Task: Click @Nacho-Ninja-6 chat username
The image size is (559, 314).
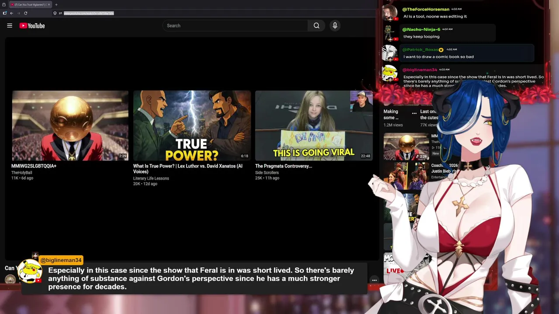Action: (x=421, y=29)
